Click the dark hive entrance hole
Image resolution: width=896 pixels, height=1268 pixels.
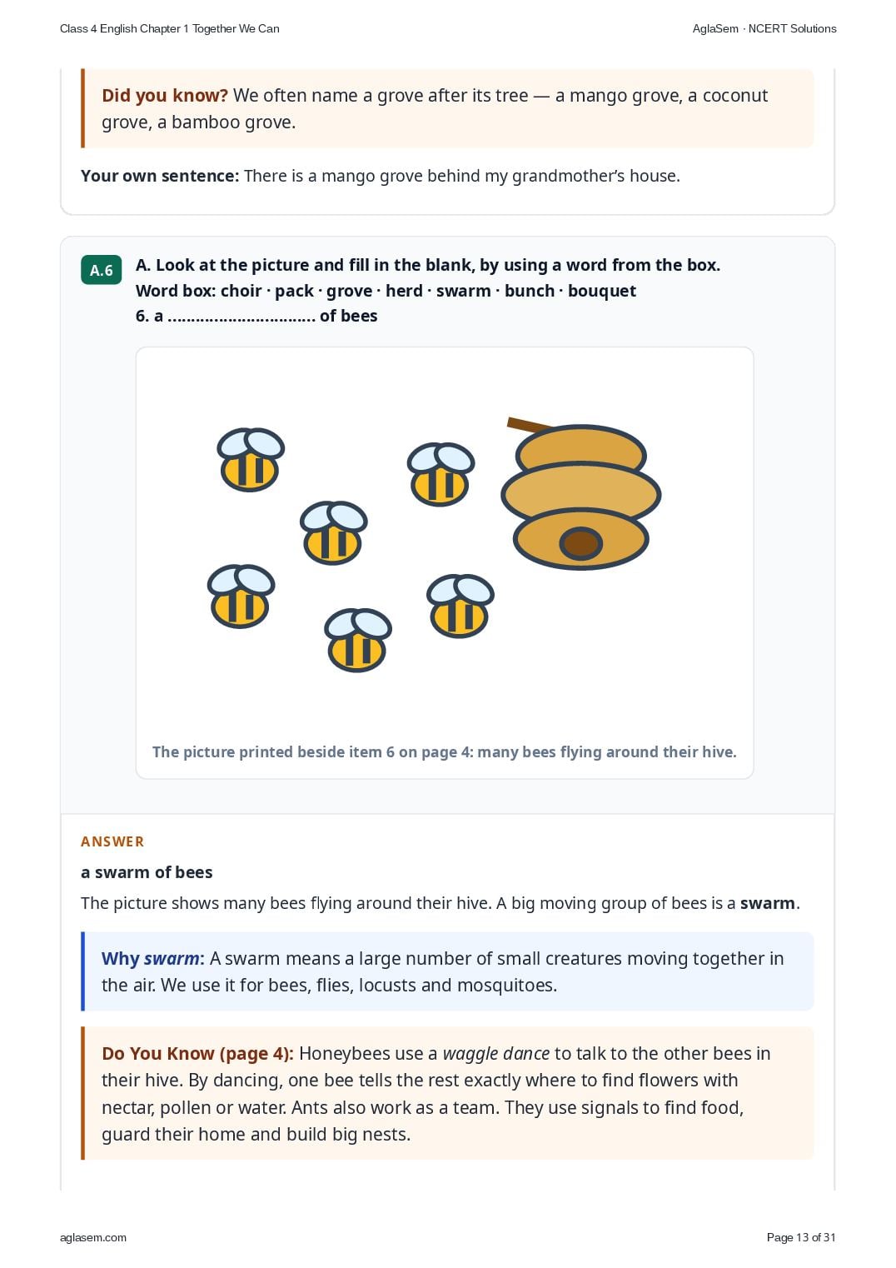[581, 543]
